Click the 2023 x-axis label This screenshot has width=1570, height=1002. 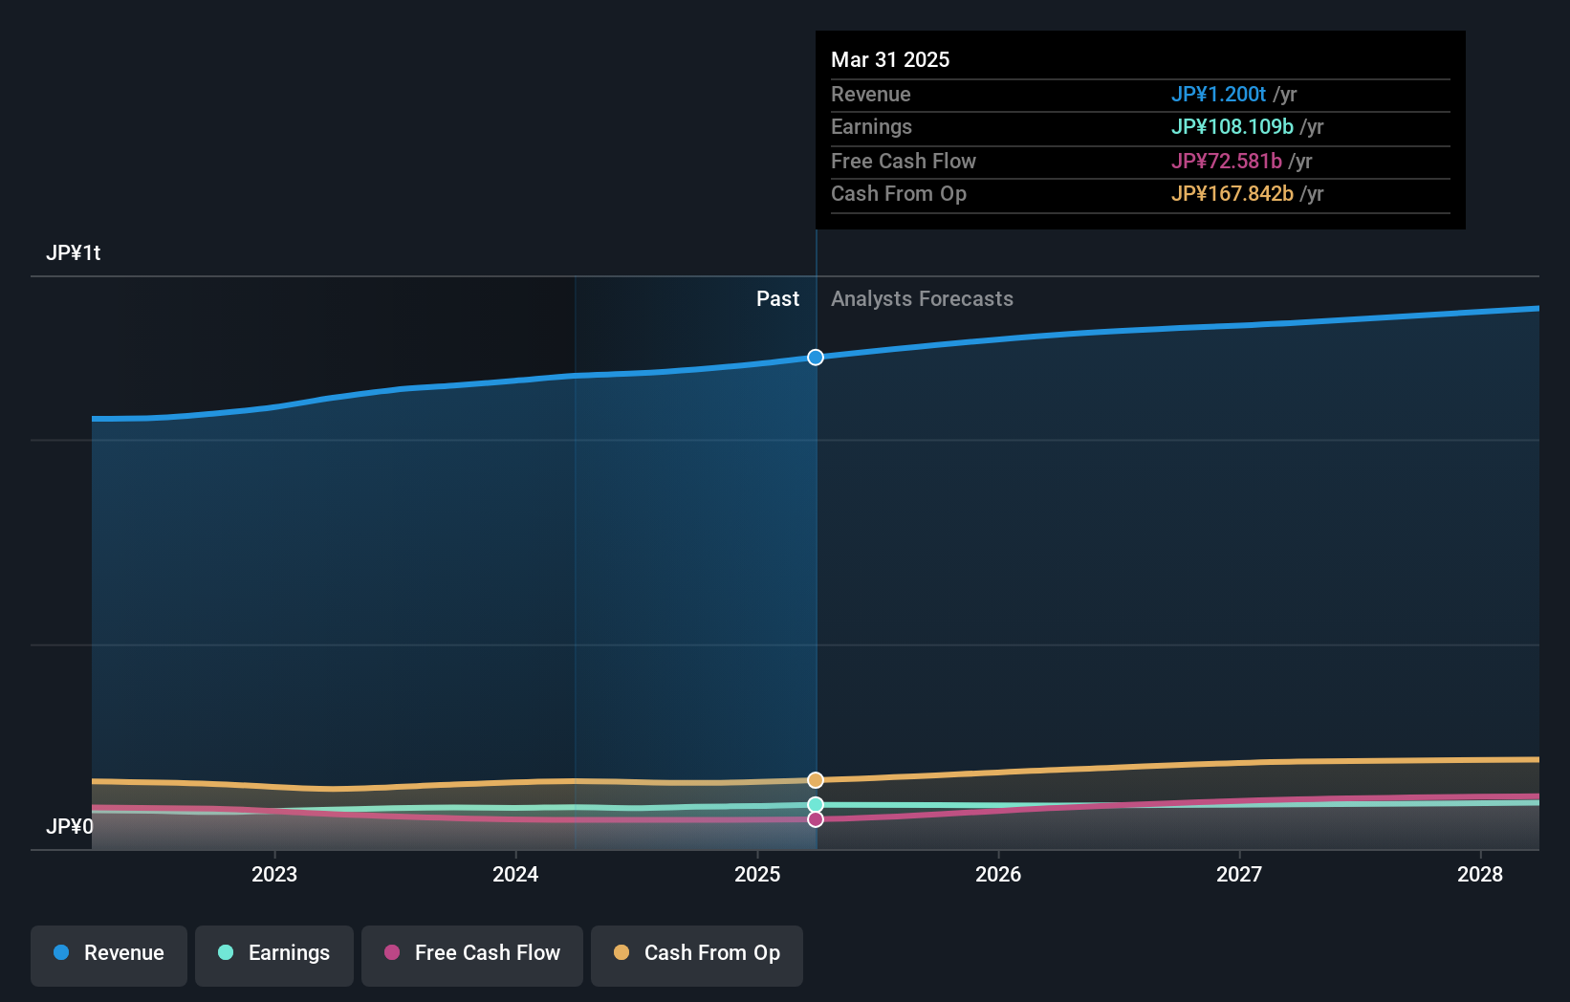pos(274,875)
